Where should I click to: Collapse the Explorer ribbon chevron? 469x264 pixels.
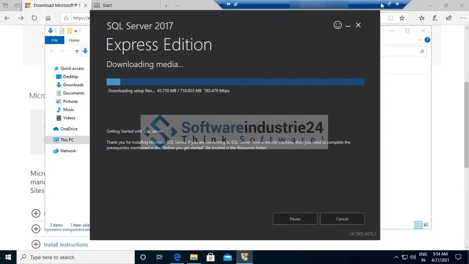[x=420, y=40]
